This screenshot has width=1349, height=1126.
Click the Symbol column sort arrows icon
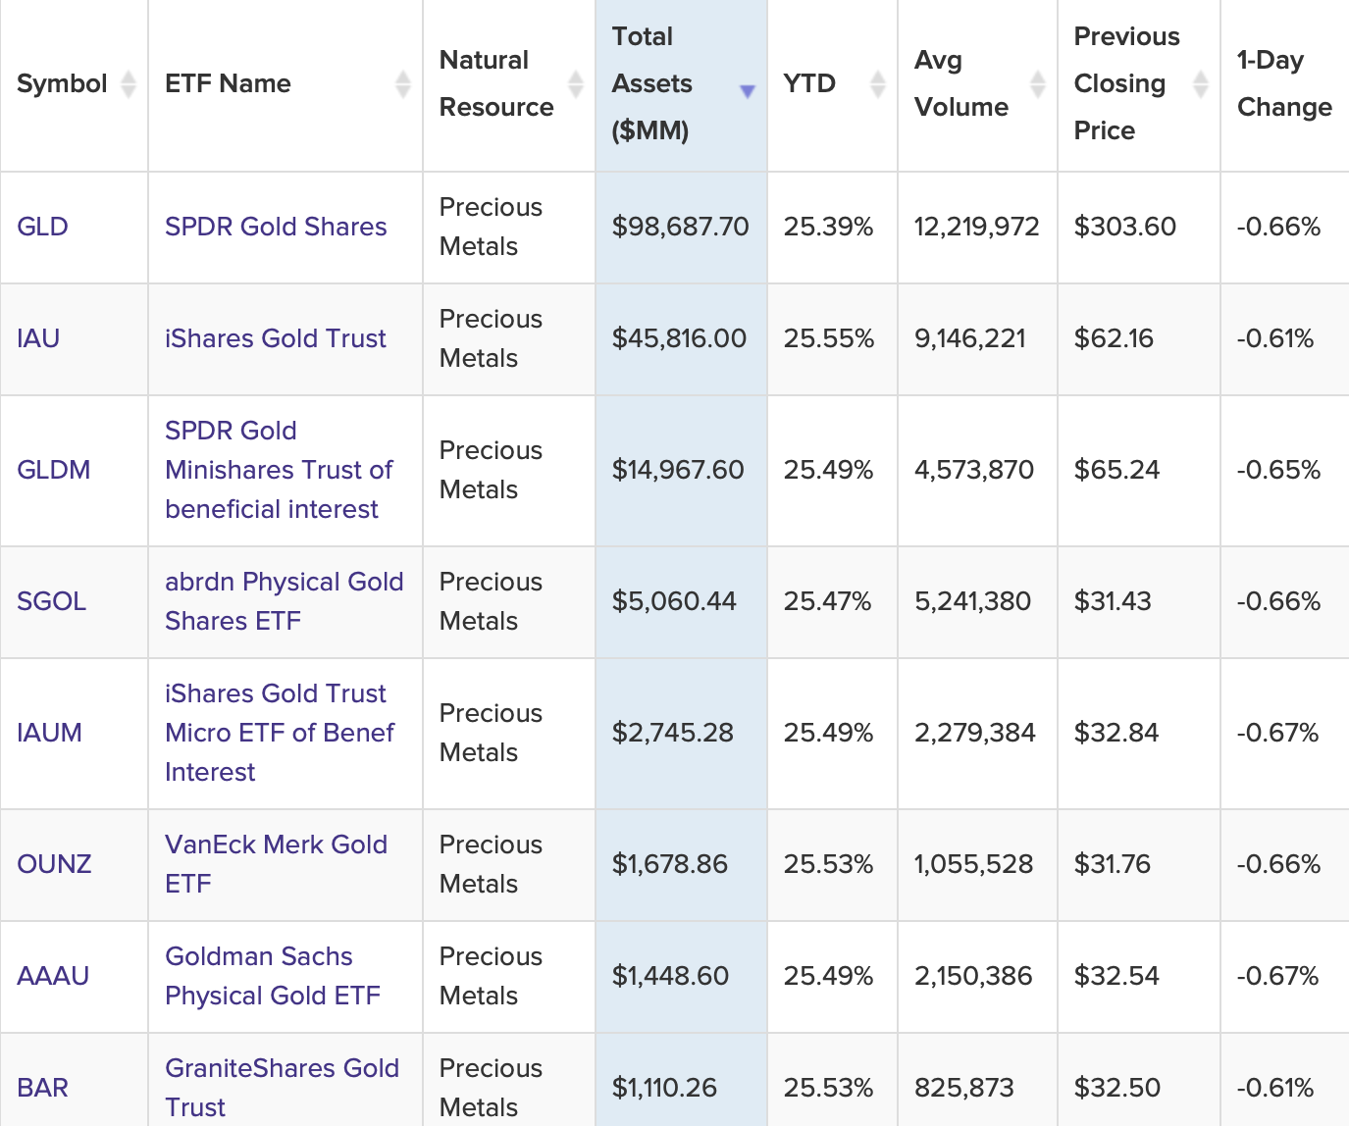pos(129,84)
